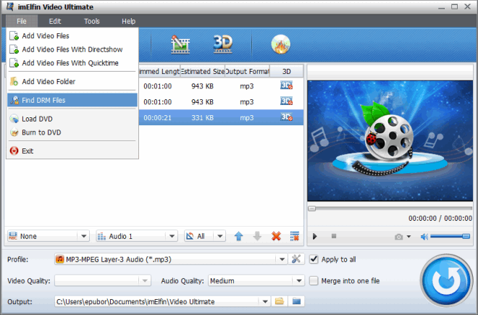
Task: Close the imElfin window
Action: (467, 7)
